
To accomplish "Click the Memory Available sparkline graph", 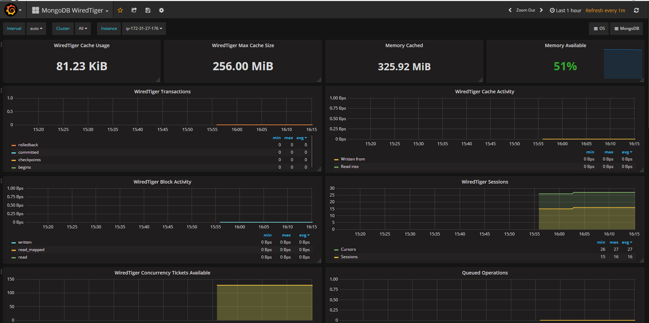I will pos(623,64).
